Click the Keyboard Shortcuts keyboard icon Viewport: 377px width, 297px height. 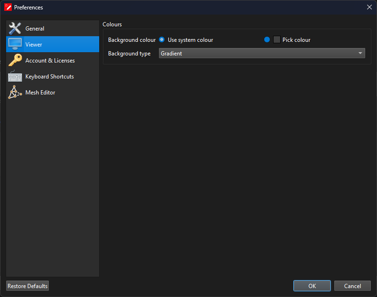[15, 77]
